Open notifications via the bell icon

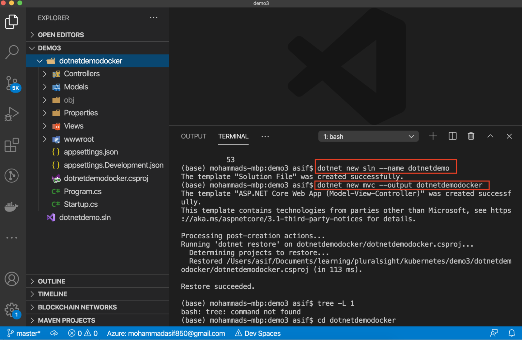click(511, 333)
